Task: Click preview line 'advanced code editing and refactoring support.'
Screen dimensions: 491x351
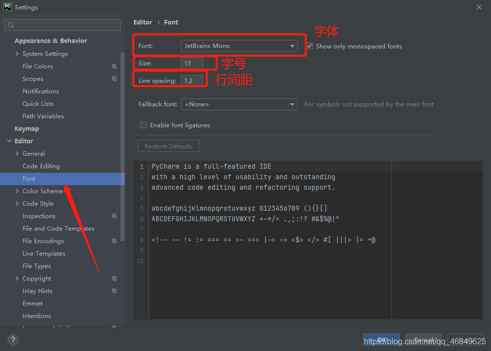Action: point(243,188)
